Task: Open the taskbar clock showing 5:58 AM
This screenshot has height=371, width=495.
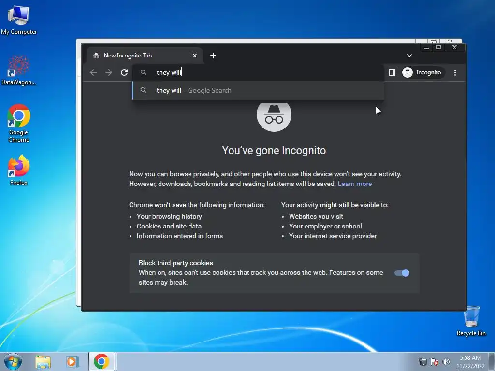Action: click(x=470, y=362)
